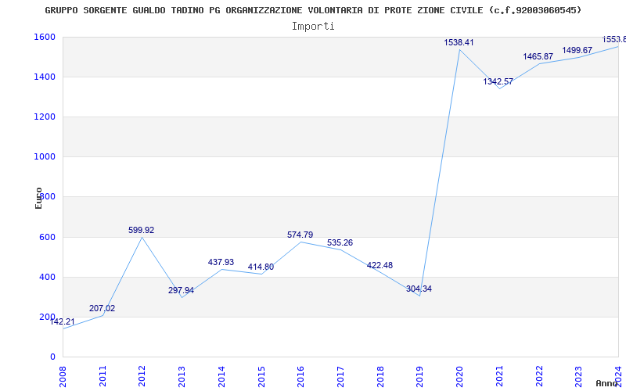Select the y-axis value 1400
The width and height of the screenshot is (626, 391).
(x=45, y=77)
